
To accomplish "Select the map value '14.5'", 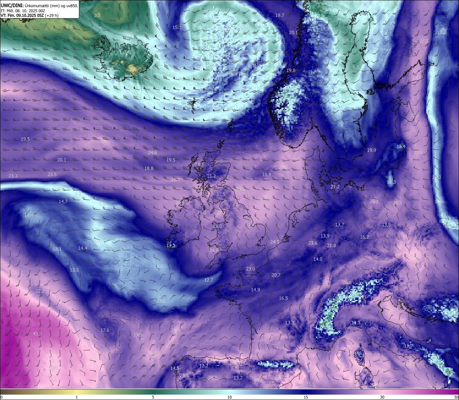I will pyautogui.click(x=175, y=368).
